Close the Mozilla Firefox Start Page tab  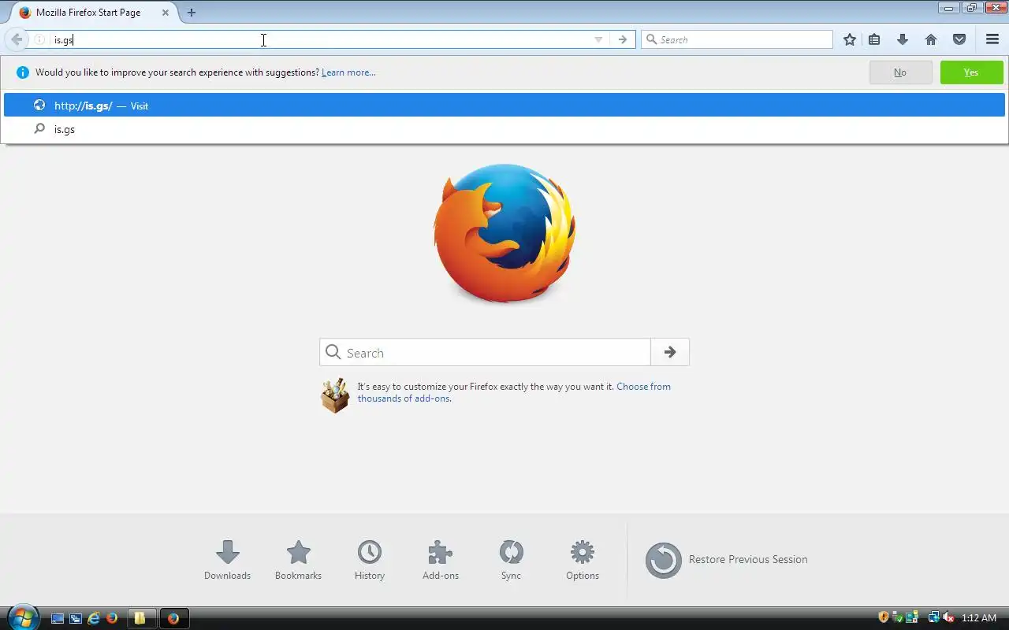tap(165, 13)
